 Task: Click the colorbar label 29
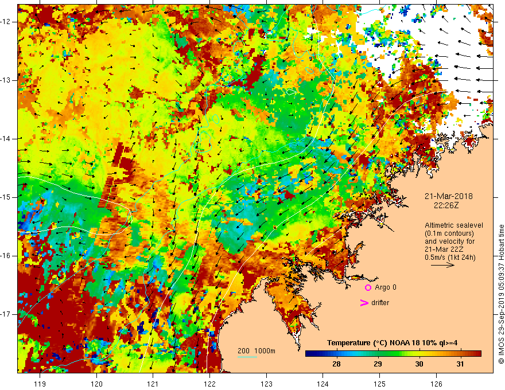click(378, 364)
